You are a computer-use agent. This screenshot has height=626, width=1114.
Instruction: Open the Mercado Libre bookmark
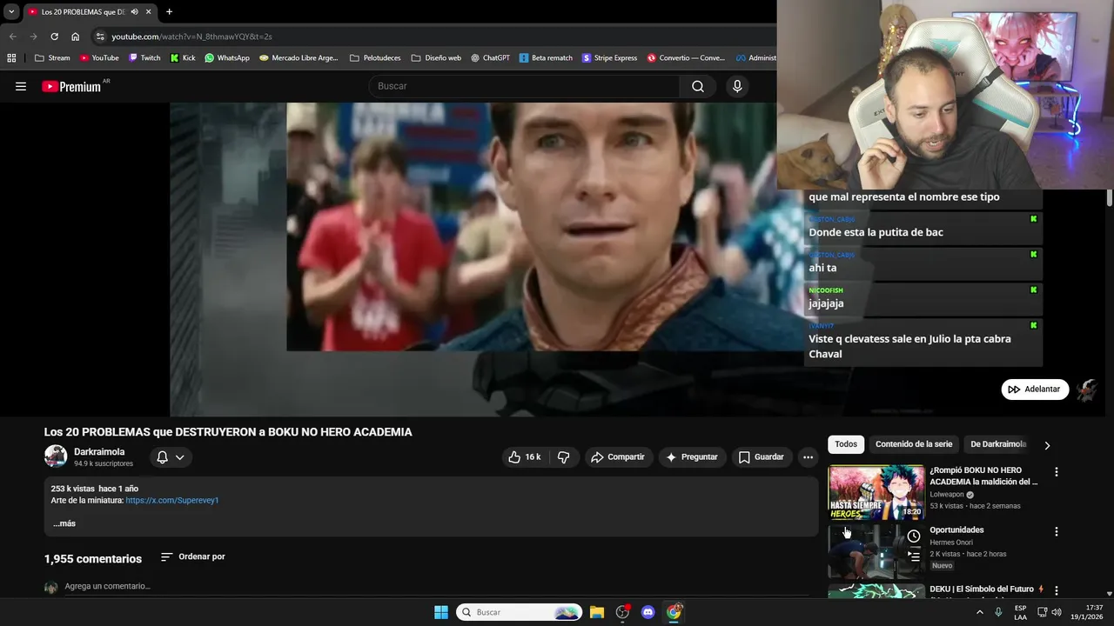[x=299, y=58]
